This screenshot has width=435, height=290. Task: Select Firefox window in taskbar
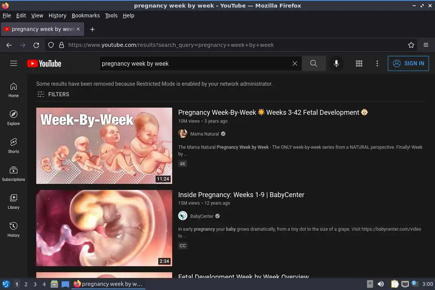pos(108,284)
